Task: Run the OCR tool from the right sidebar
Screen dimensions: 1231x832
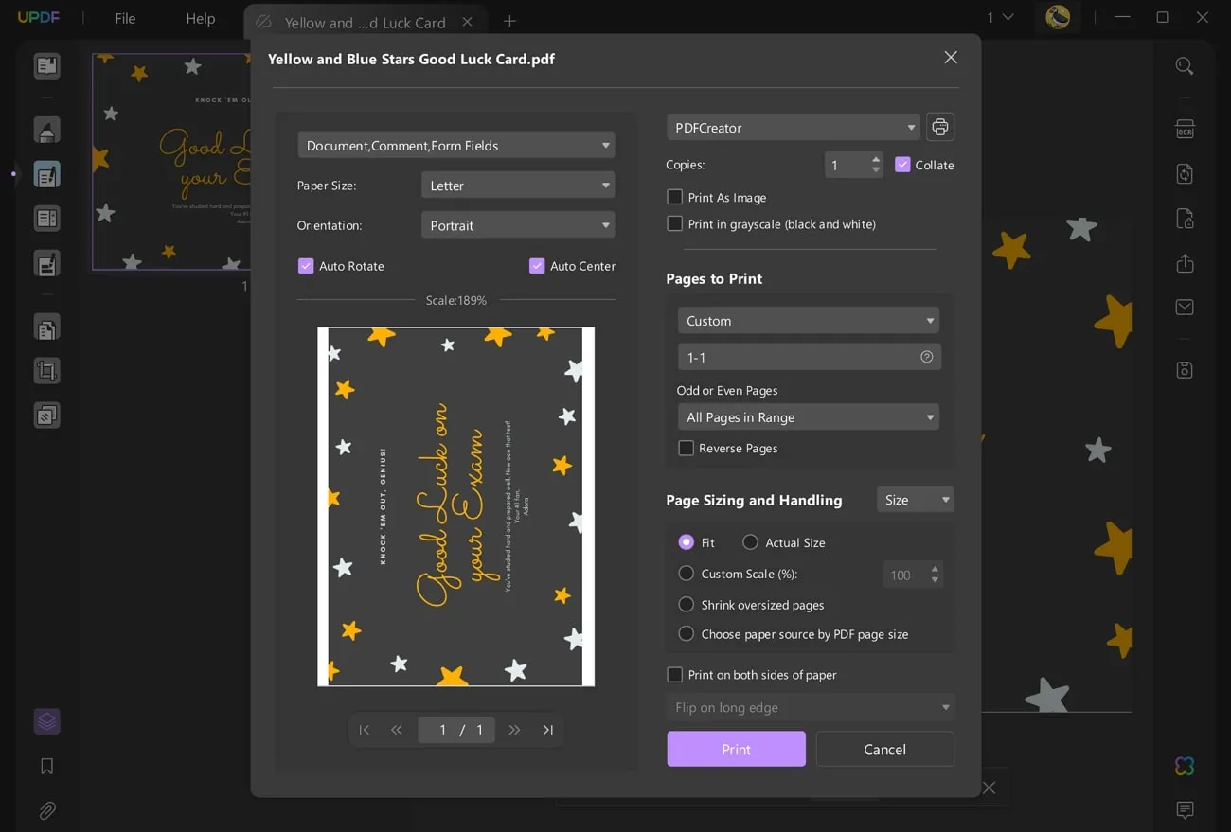Action: pyautogui.click(x=1185, y=129)
